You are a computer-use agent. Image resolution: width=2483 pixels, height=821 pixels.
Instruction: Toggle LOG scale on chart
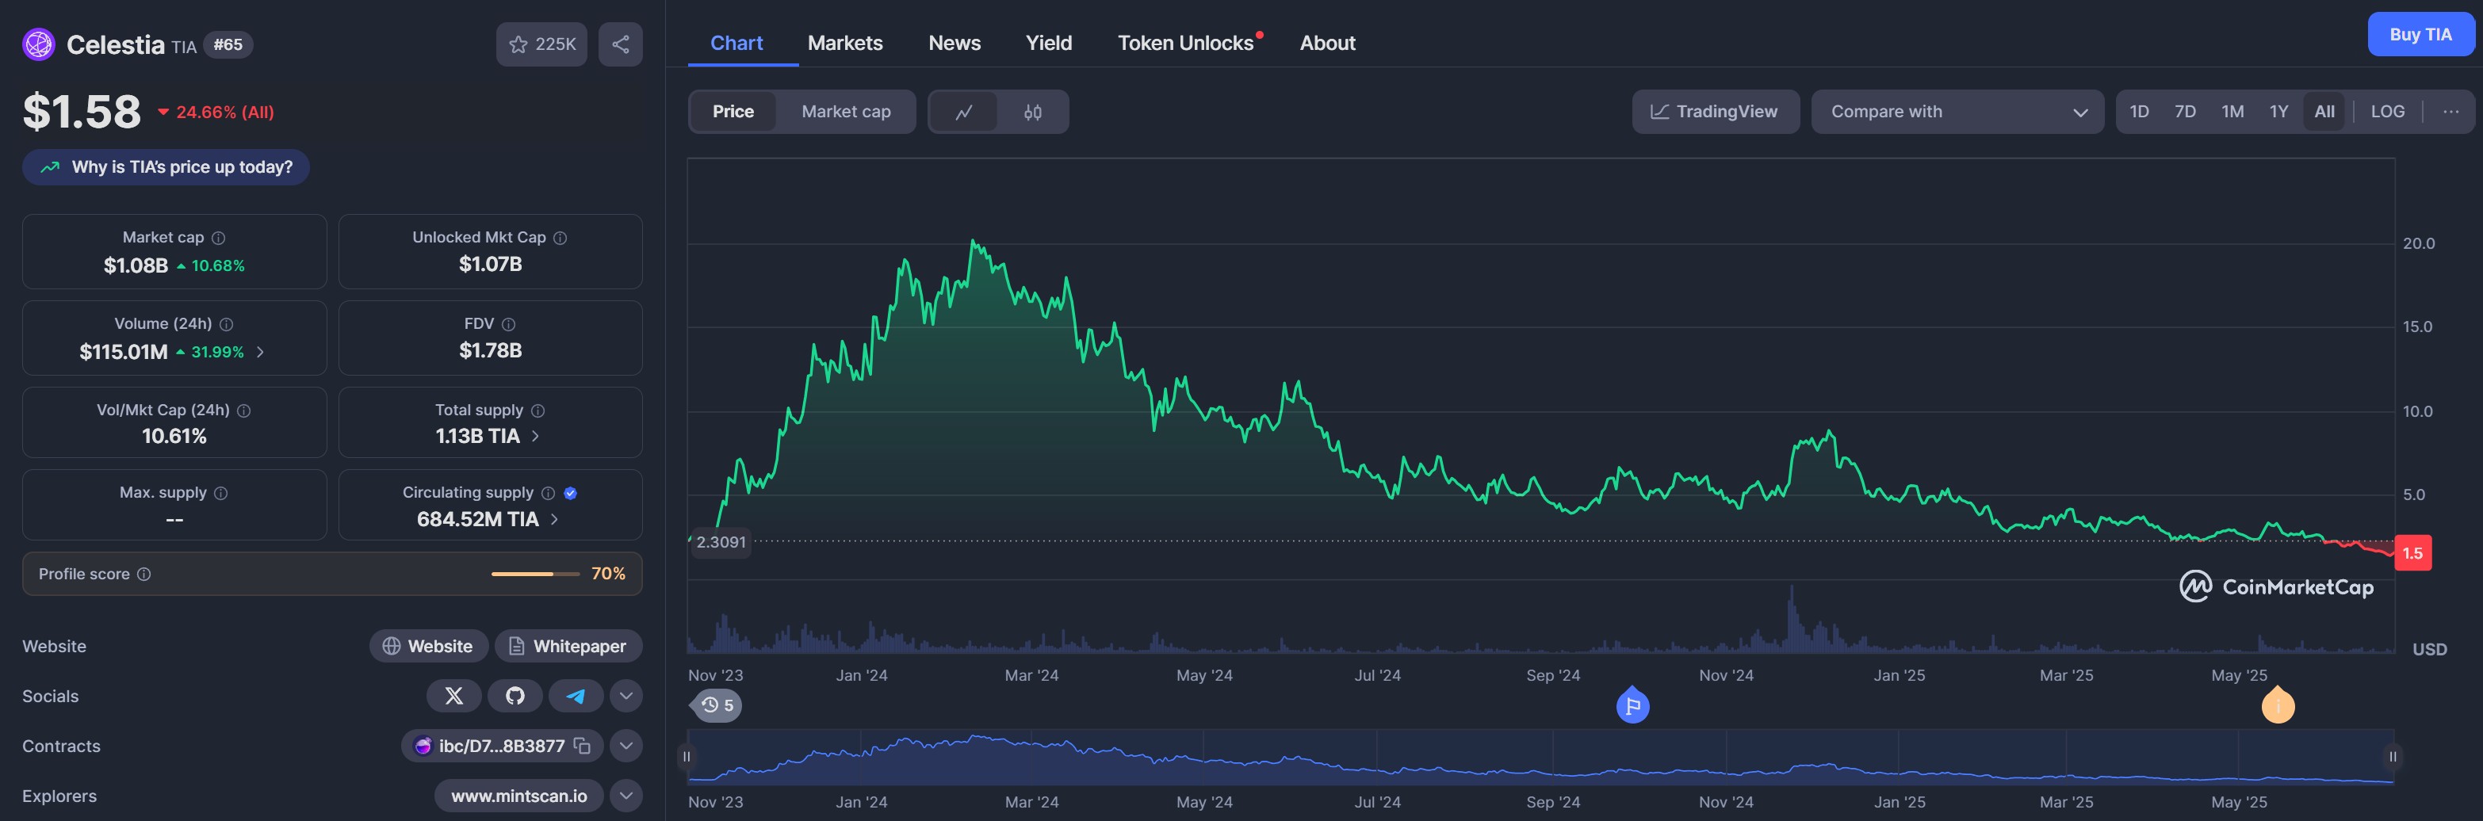2386,112
